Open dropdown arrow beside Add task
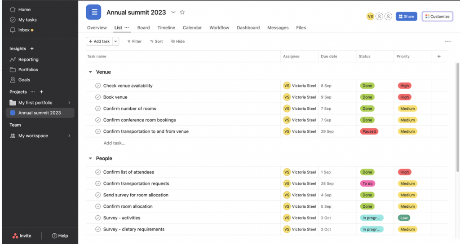460x244 pixels. pos(116,41)
